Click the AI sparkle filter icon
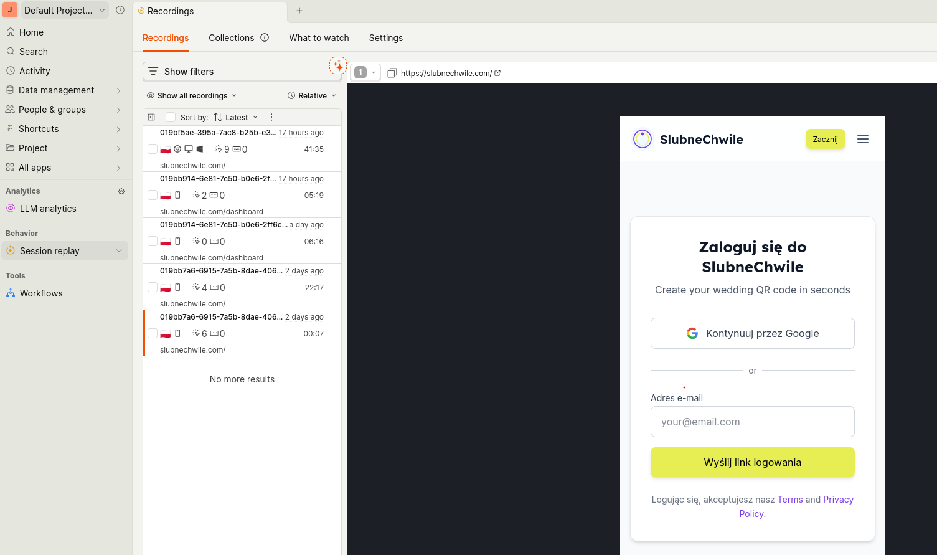The image size is (937, 555). click(338, 65)
